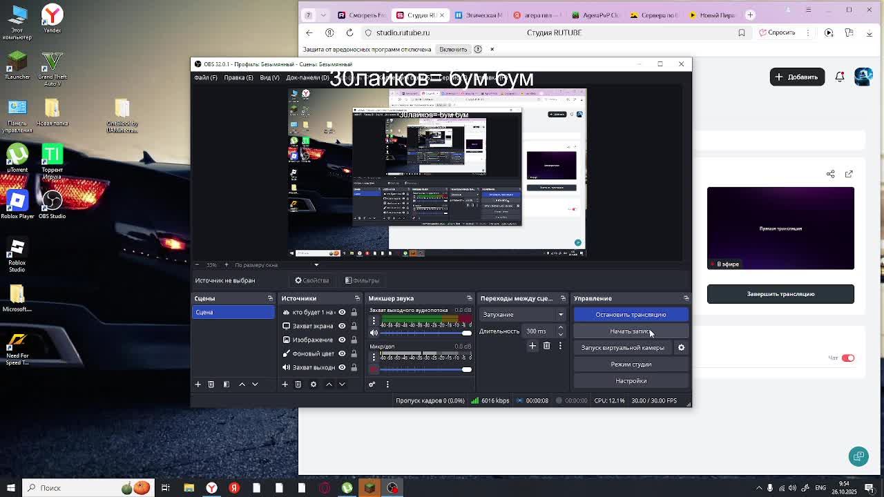The image size is (884, 497).
Task: Click 'Остановить трансляцию' button
Action: pyautogui.click(x=631, y=315)
